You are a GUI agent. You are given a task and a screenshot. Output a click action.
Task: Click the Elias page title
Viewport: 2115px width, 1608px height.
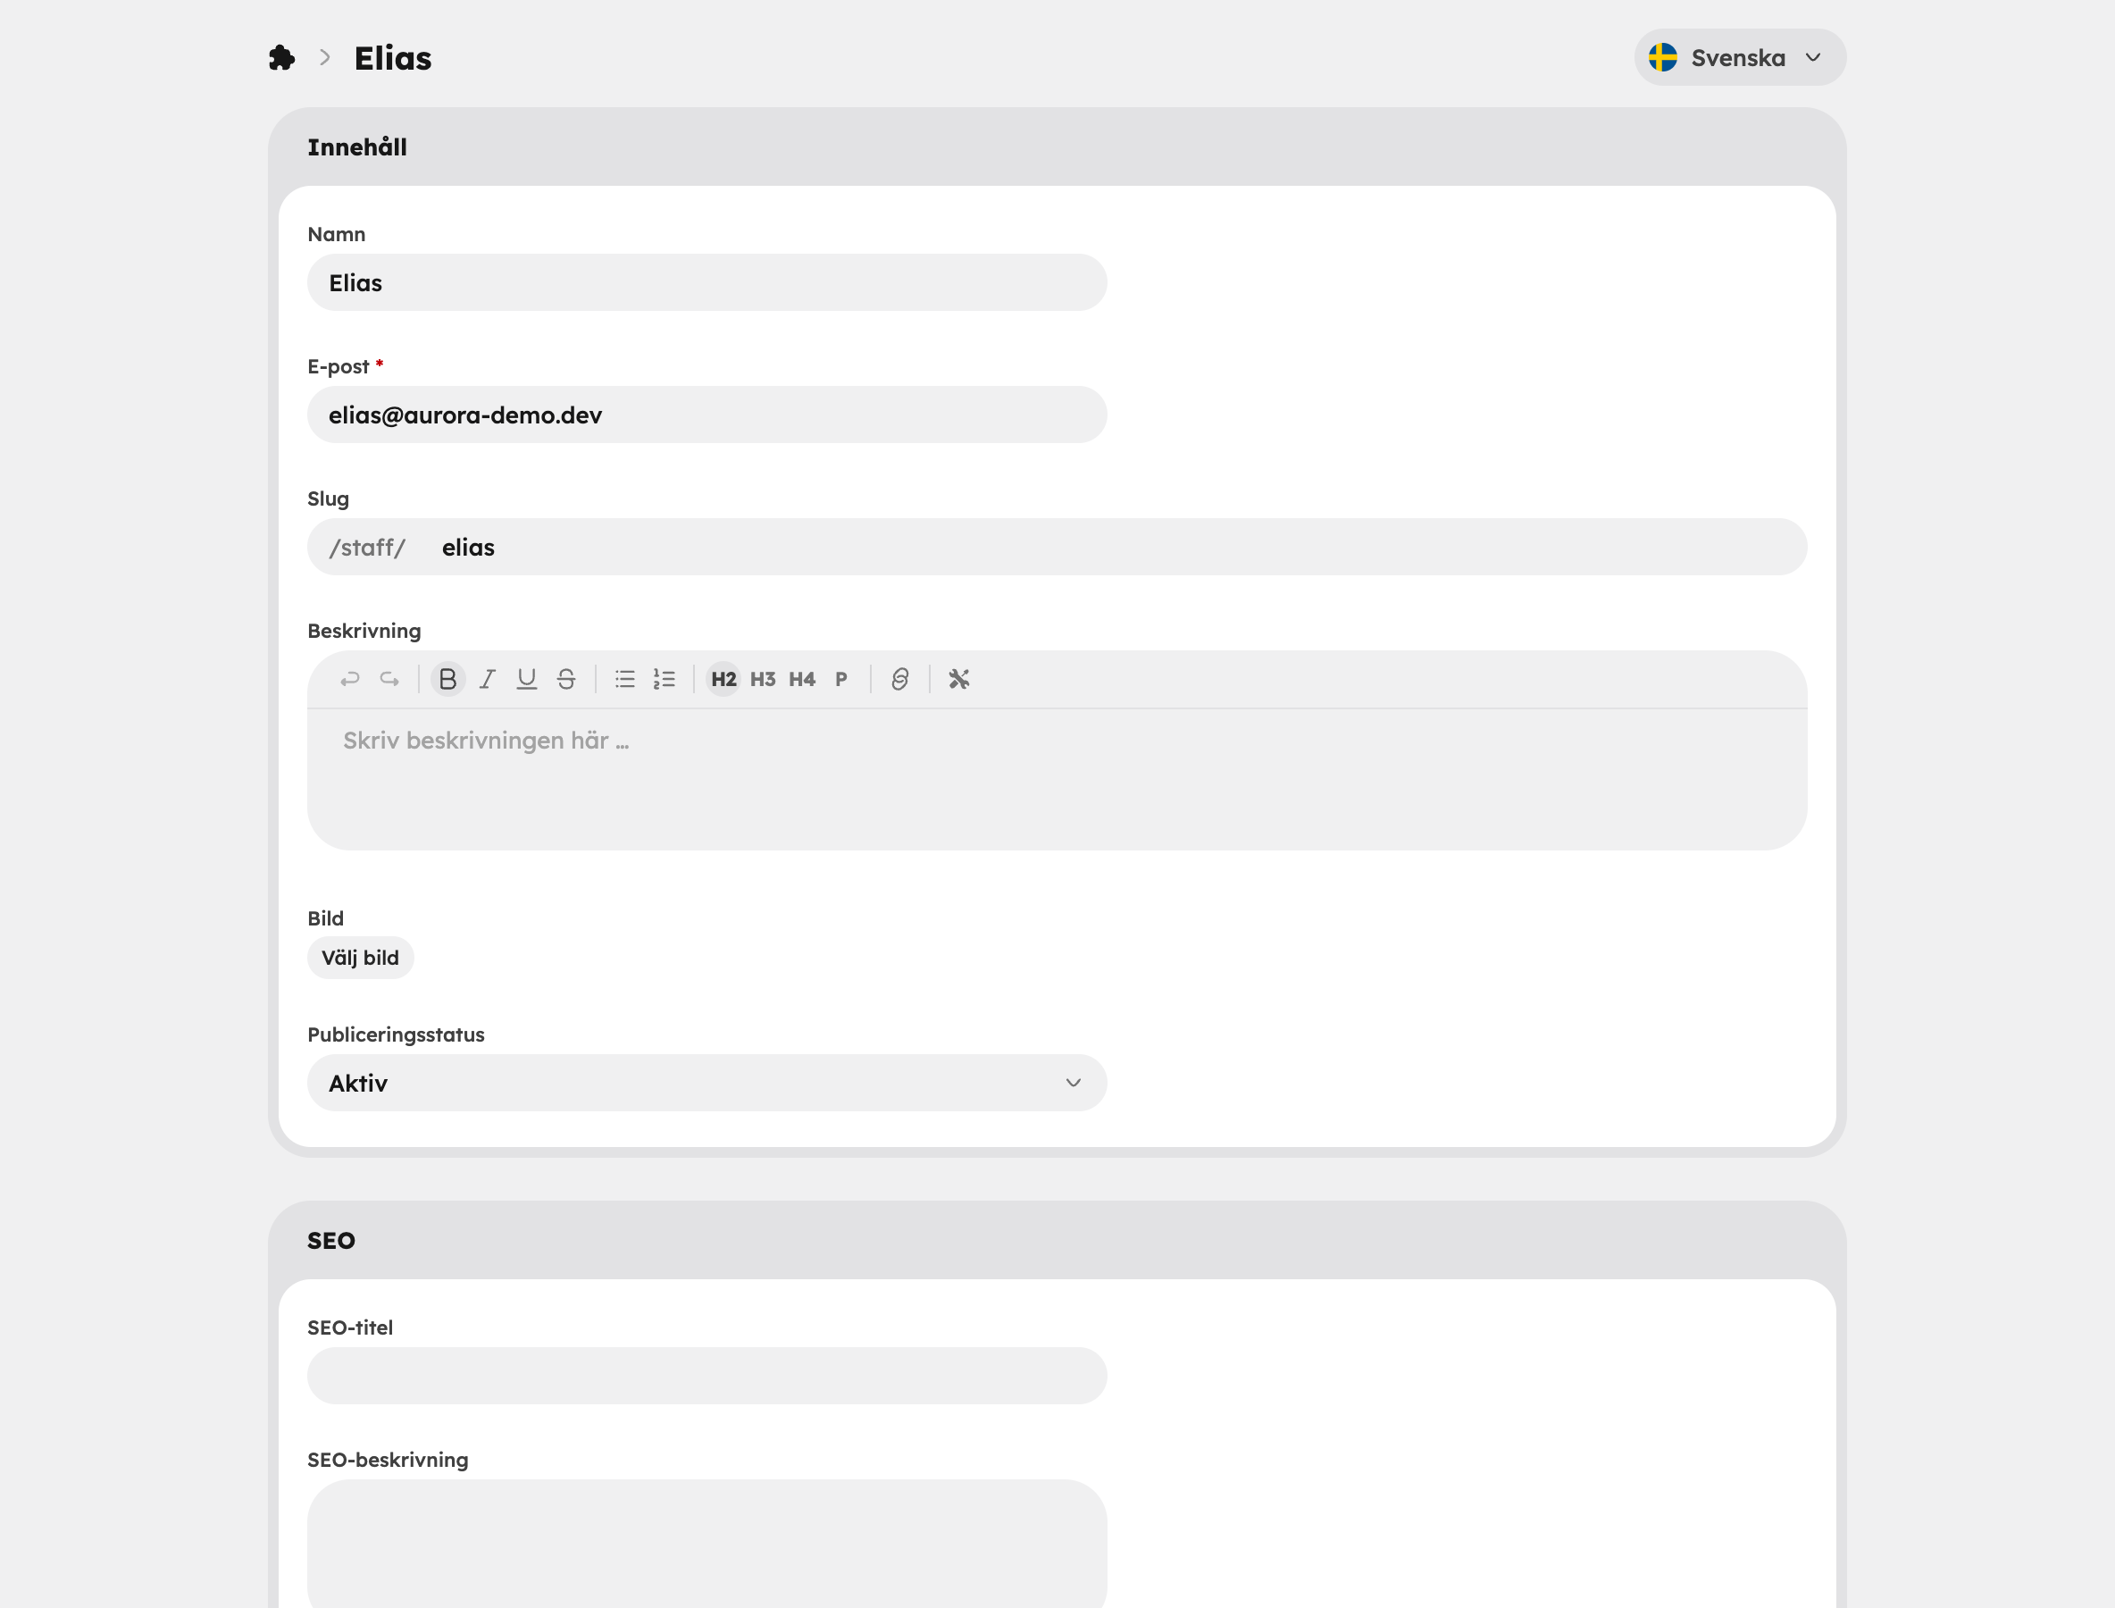pyautogui.click(x=393, y=58)
